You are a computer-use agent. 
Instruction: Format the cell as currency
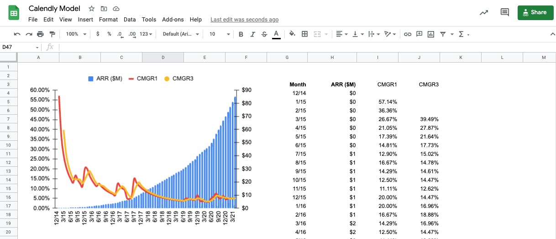(98, 34)
